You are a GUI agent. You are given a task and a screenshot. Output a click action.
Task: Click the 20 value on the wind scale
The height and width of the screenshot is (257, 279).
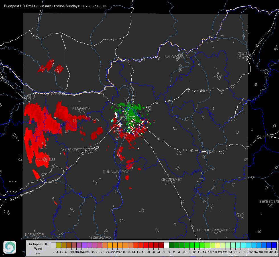[220, 252]
